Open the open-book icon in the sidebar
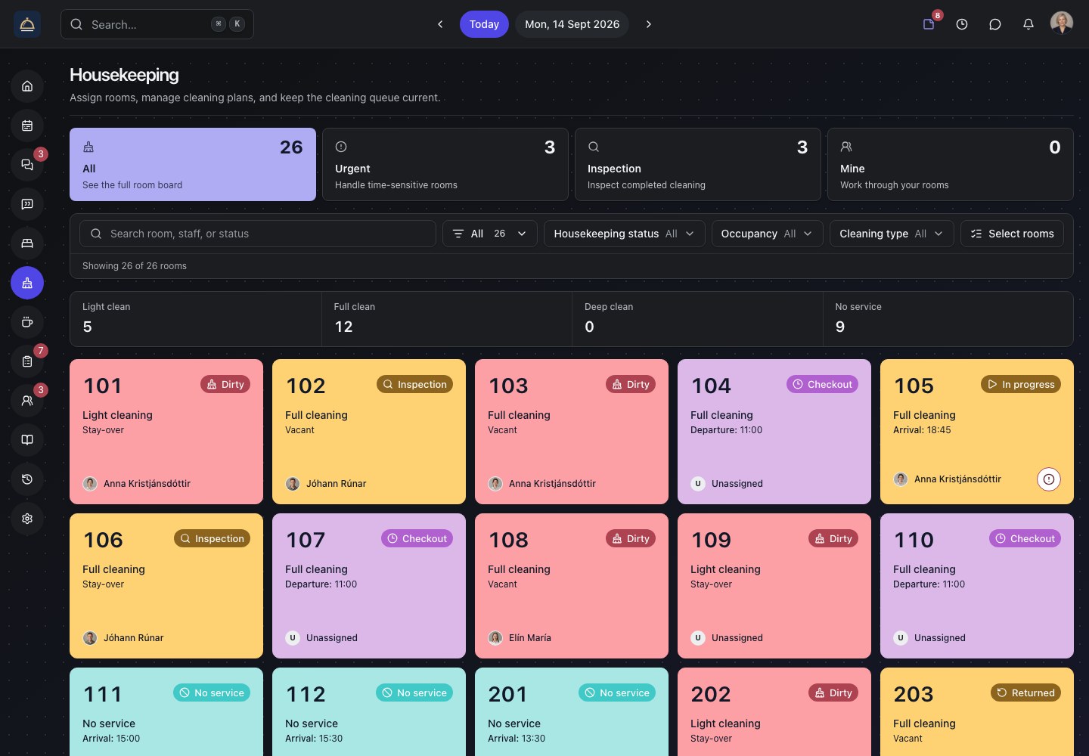This screenshot has height=756, width=1089. click(x=27, y=440)
